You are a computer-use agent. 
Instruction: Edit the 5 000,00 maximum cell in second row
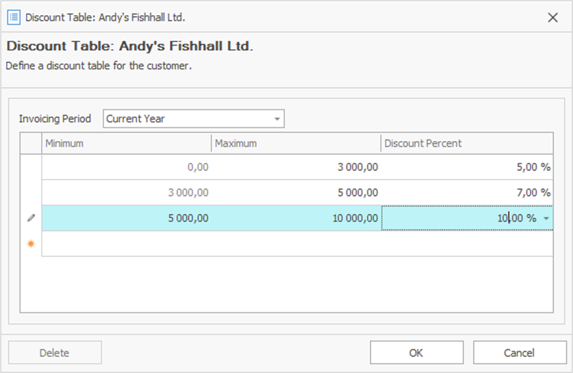[x=296, y=192]
